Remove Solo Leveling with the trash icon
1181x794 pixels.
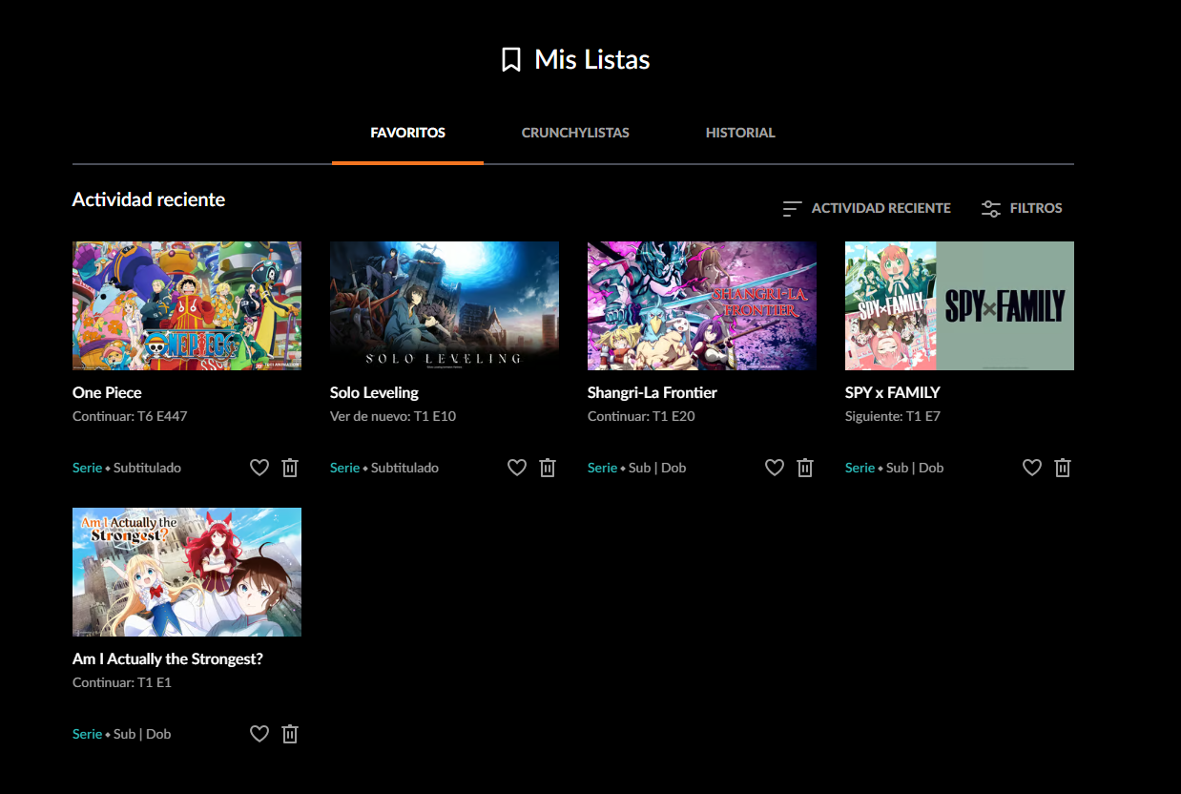(548, 468)
